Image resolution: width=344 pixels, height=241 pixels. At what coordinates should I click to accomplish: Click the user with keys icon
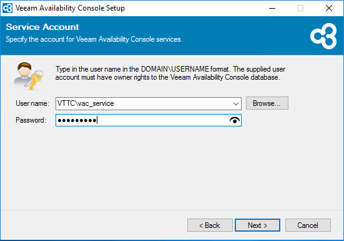[28, 76]
